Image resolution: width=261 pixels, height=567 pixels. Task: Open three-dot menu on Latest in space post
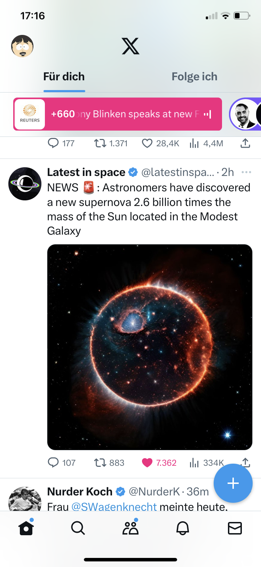246,172
